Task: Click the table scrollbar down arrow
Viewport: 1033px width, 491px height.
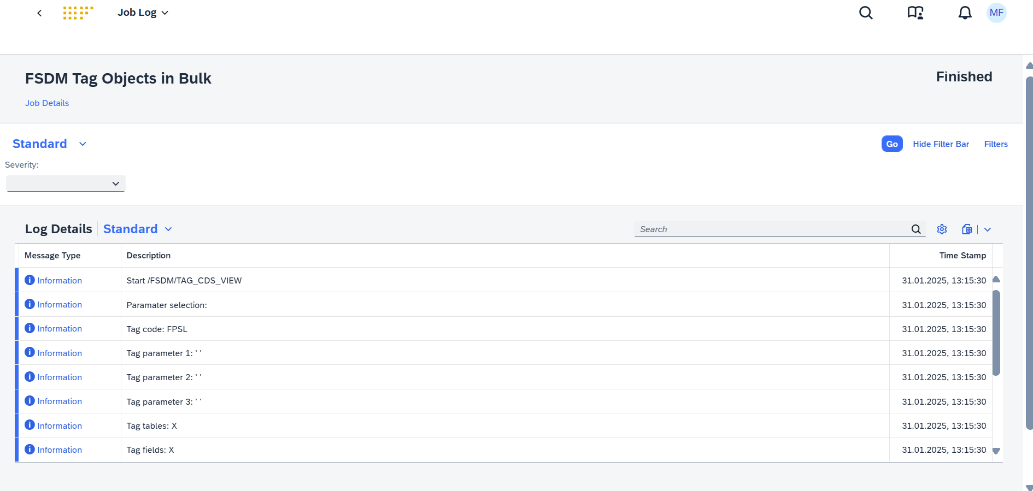Action: (x=996, y=451)
